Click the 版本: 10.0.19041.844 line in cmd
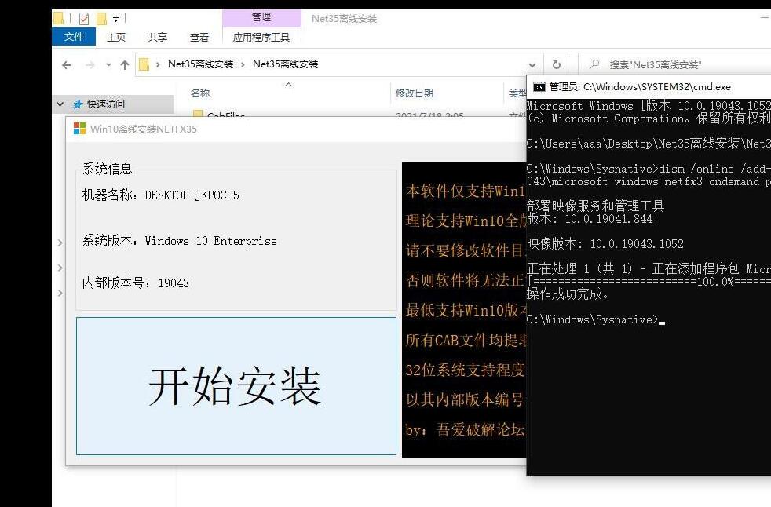 click(x=590, y=219)
